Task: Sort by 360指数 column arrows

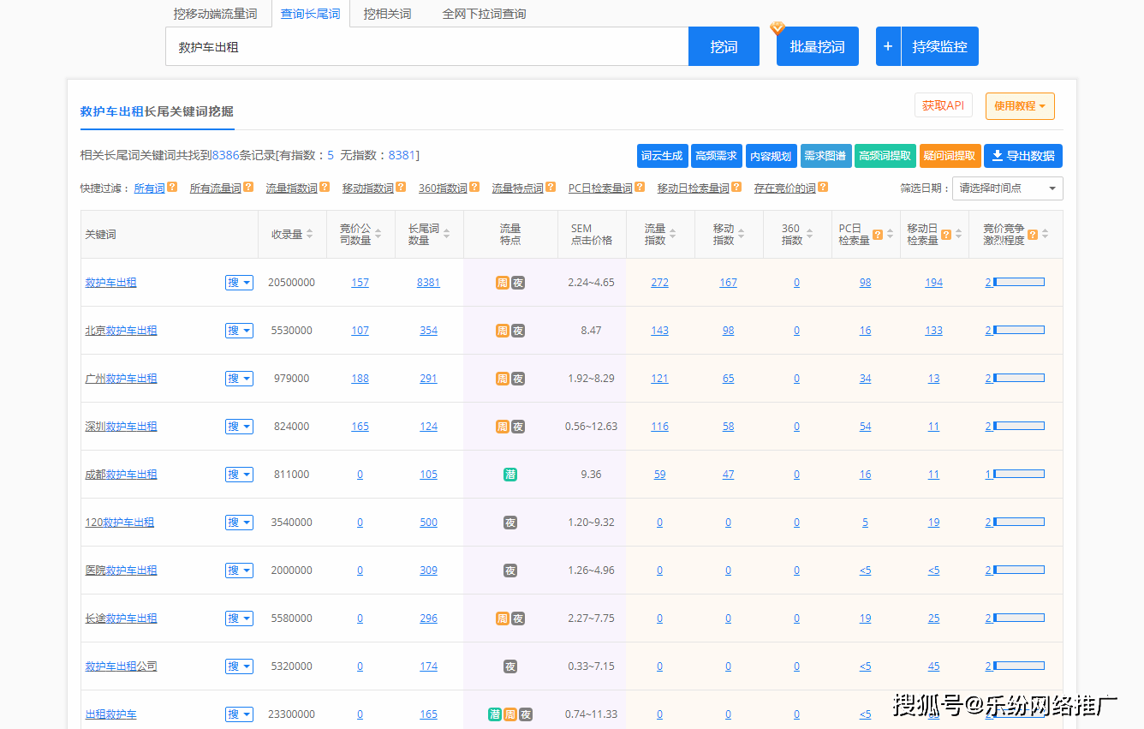Action: [809, 234]
